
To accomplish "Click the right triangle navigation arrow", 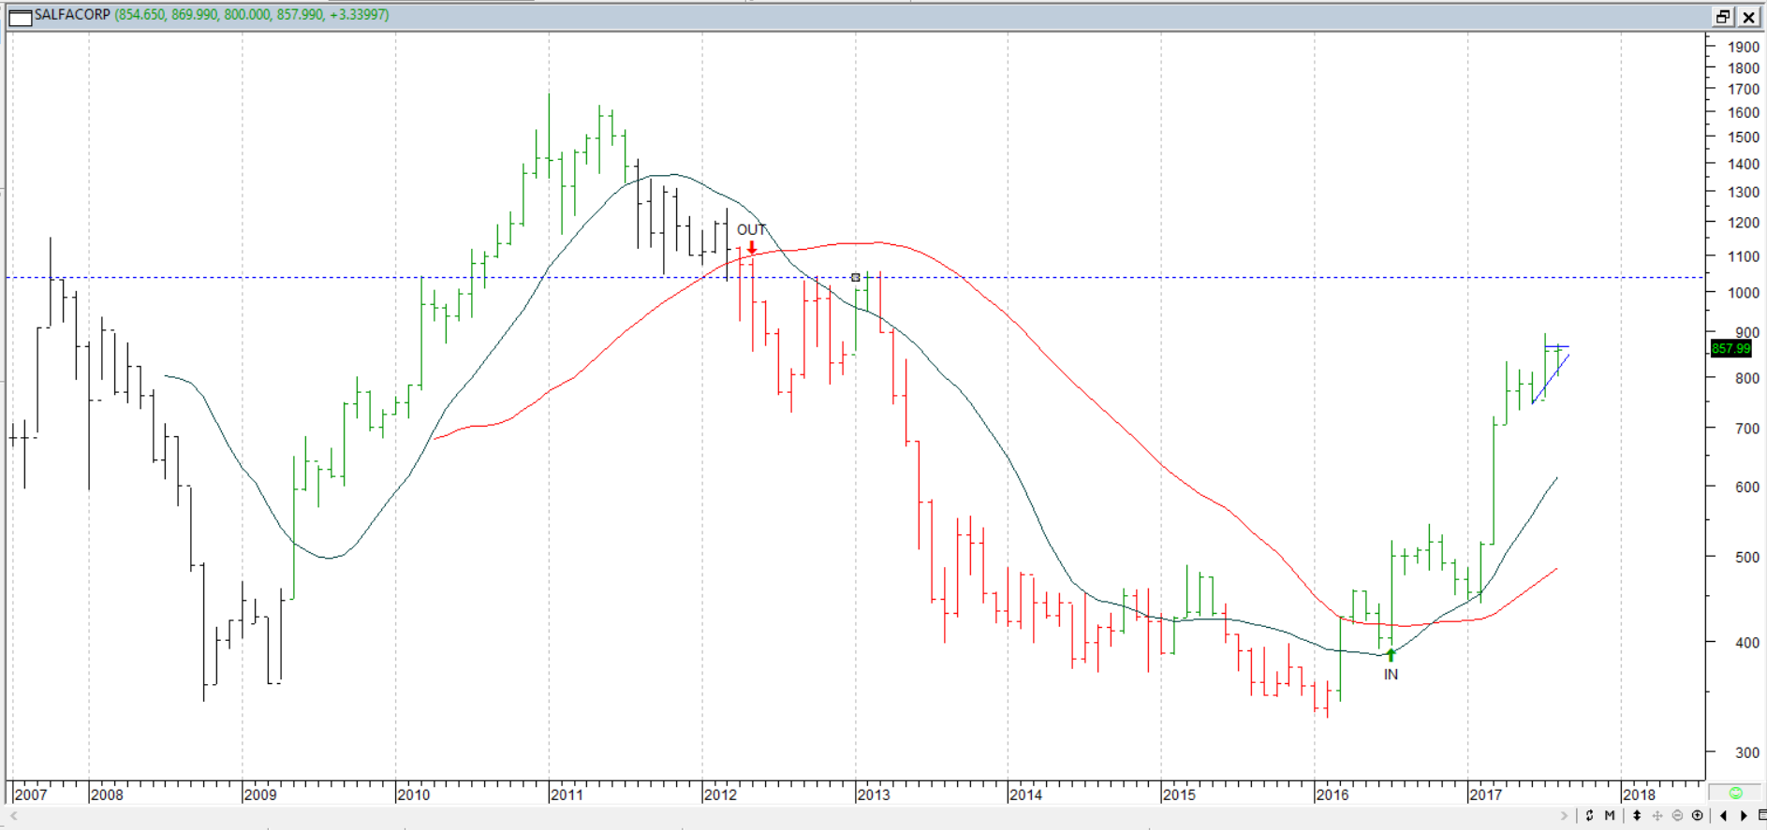I will point(1744,816).
